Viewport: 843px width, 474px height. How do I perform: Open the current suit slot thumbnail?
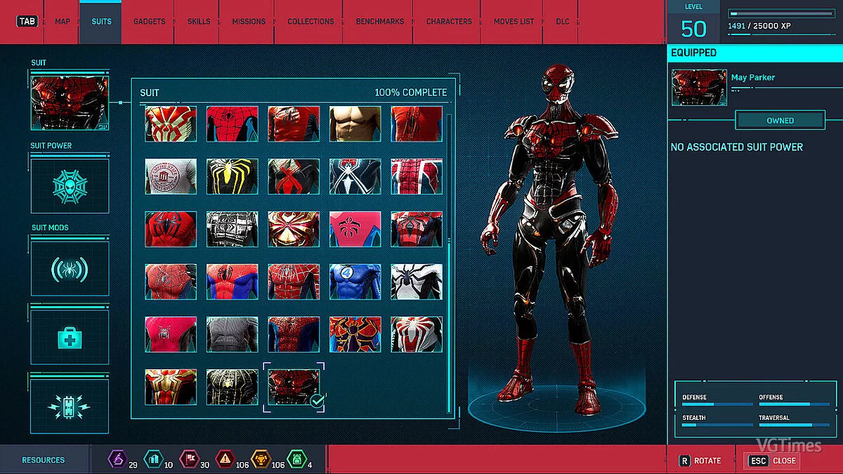tap(70, 103)
